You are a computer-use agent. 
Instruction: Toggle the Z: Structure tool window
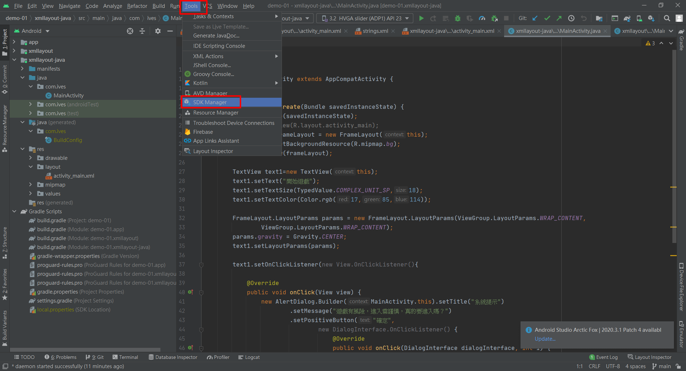click(x=5, y=243)
